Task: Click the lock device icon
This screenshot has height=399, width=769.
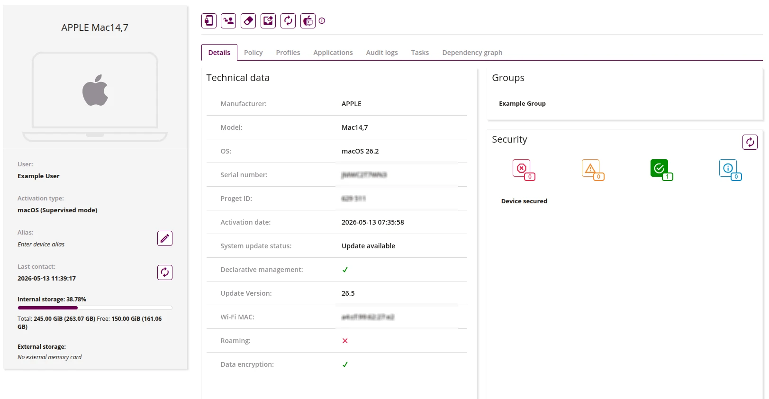Action: point(209,21)
